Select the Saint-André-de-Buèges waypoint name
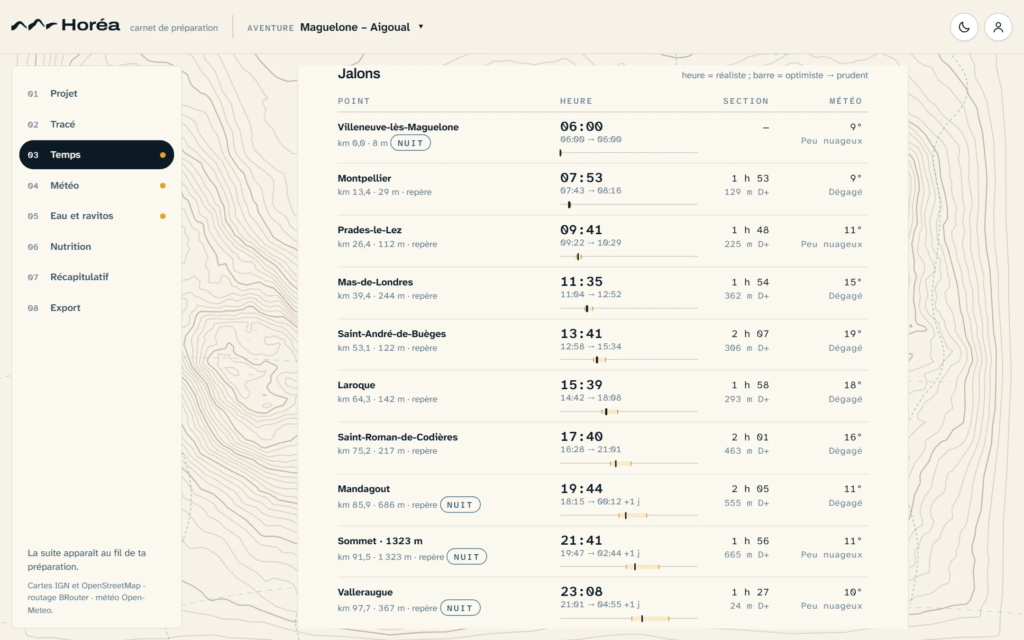The height and width of the screenshot is (640, 1024). 392,334
